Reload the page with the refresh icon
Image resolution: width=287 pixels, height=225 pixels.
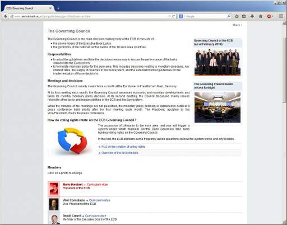point(173,16)
